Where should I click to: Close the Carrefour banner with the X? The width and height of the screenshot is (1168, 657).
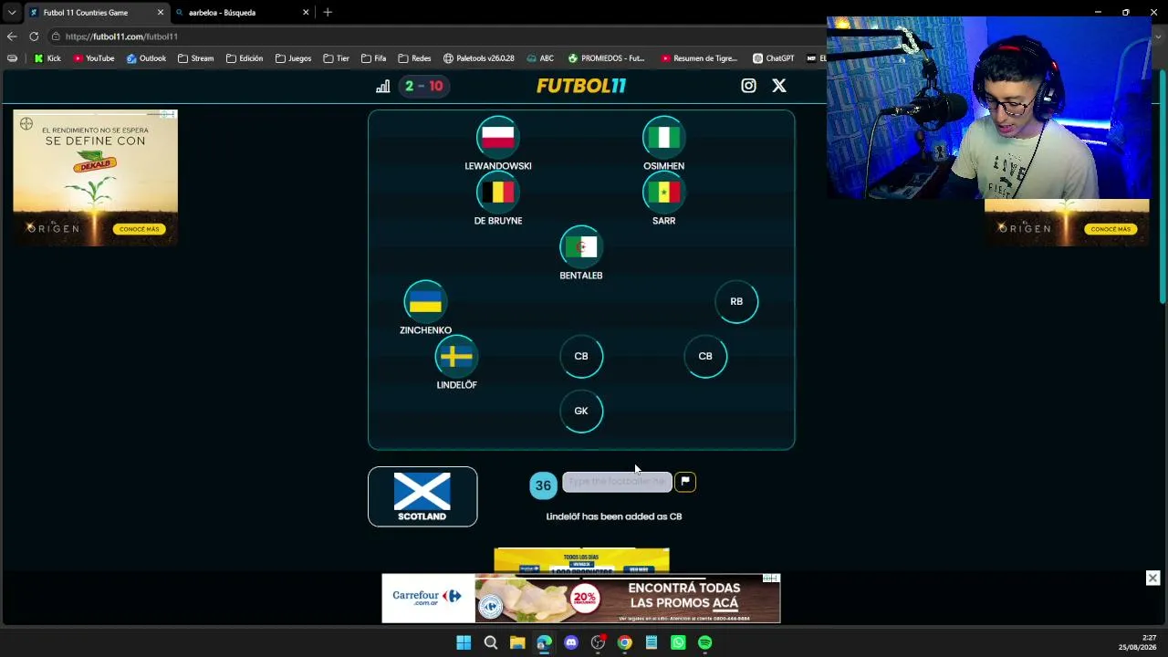(1152, 579)
